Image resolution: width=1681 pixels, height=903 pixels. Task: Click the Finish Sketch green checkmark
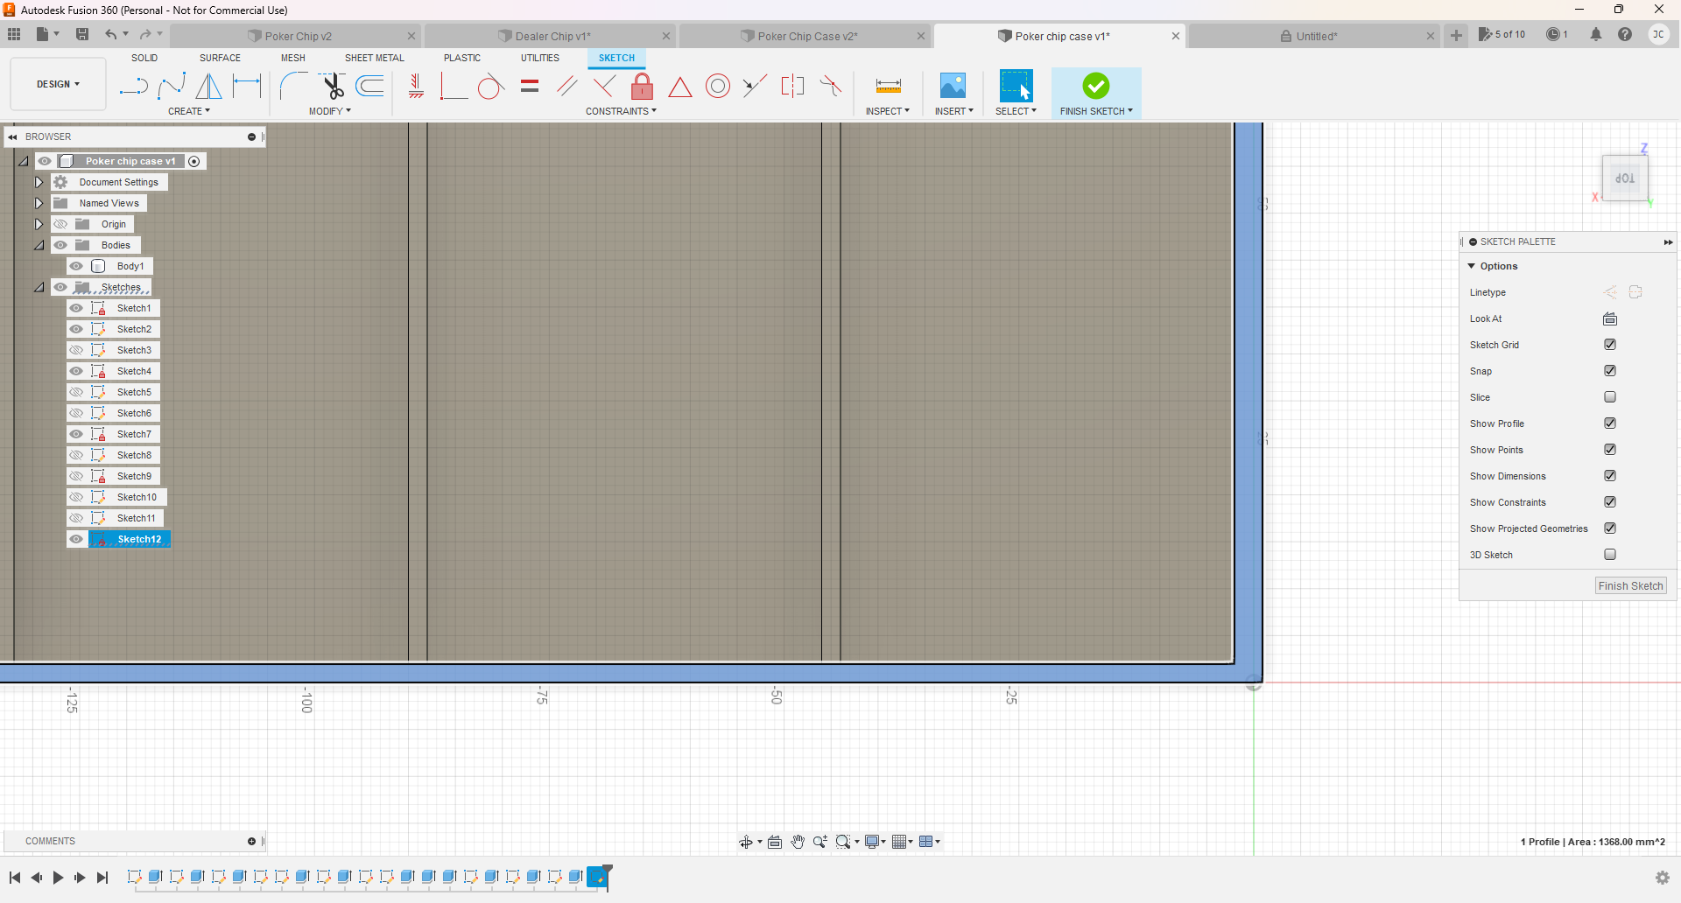click(1095, 86)
